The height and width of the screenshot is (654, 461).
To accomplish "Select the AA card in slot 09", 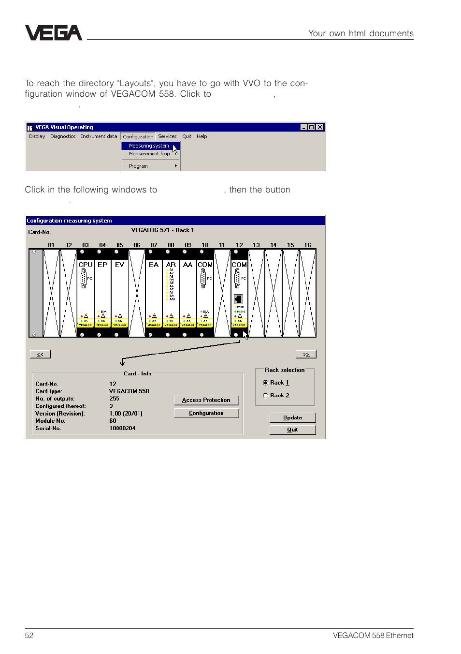I will [x=188, y=293].
